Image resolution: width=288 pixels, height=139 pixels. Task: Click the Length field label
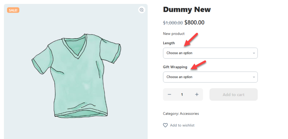pyautogui.click(x=169, y=43)
